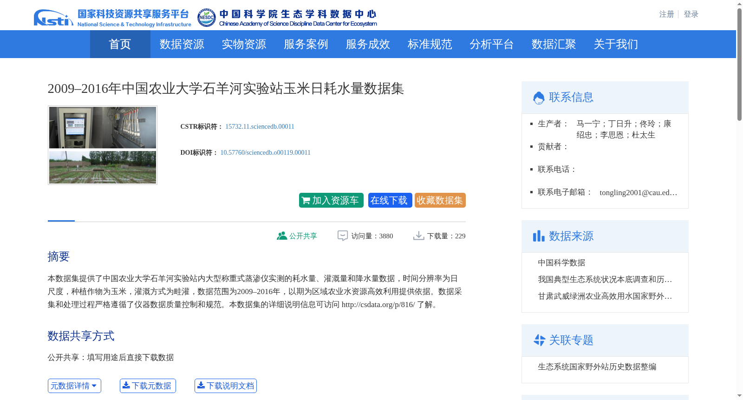This screenshot has width=743, height=400.
Task: Click the dataset thumbnail image
Action: pos(103,145)
